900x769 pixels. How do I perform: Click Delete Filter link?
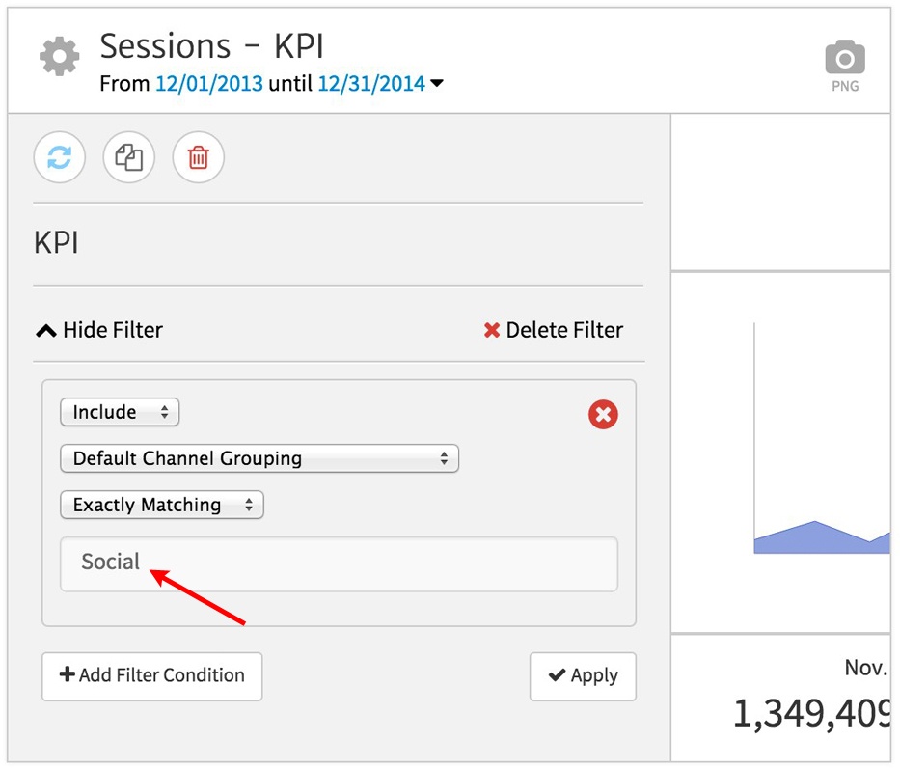(554, 330)
